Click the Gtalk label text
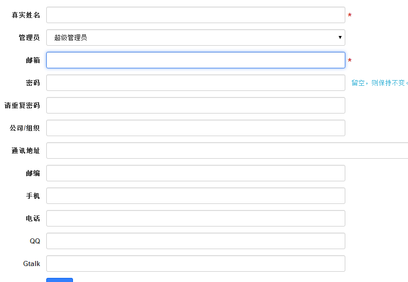This screenshot has height=282, width=408. click(x=31, y=264)
